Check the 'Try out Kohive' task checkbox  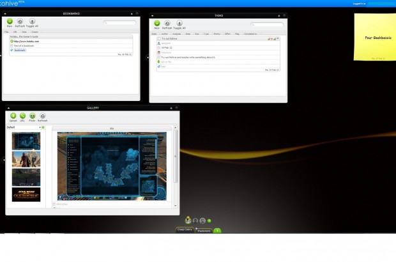[x=158, y=39]
